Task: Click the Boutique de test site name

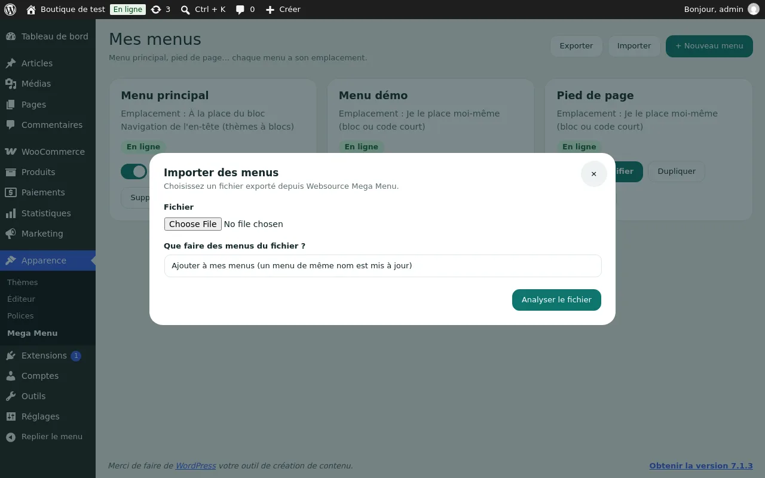Action: tap(73, 10)
